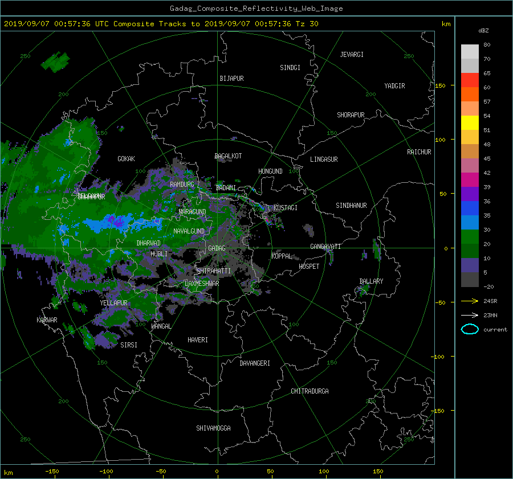
Task: Click the yellow 54 dBZ color swatch
Action: (470, 122)
